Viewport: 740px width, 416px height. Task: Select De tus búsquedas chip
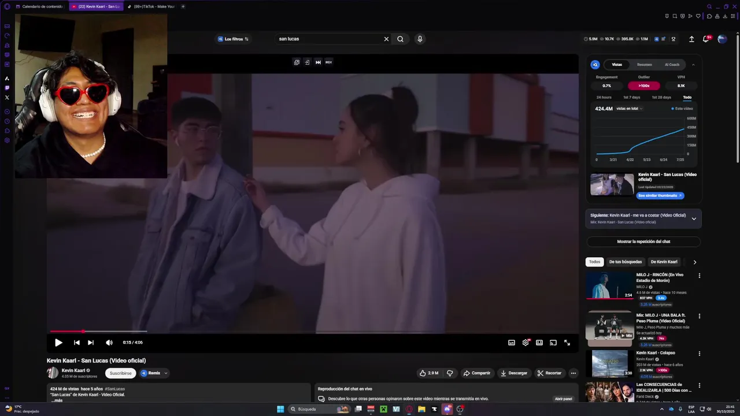click(x=625, y=262)
